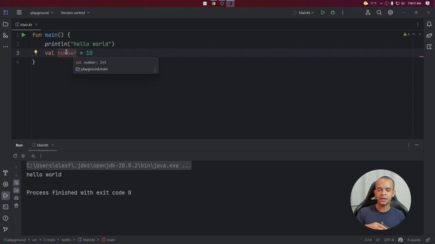Stop the process in the Run panel
Screen dimensions: 435x244
point(23,156)
